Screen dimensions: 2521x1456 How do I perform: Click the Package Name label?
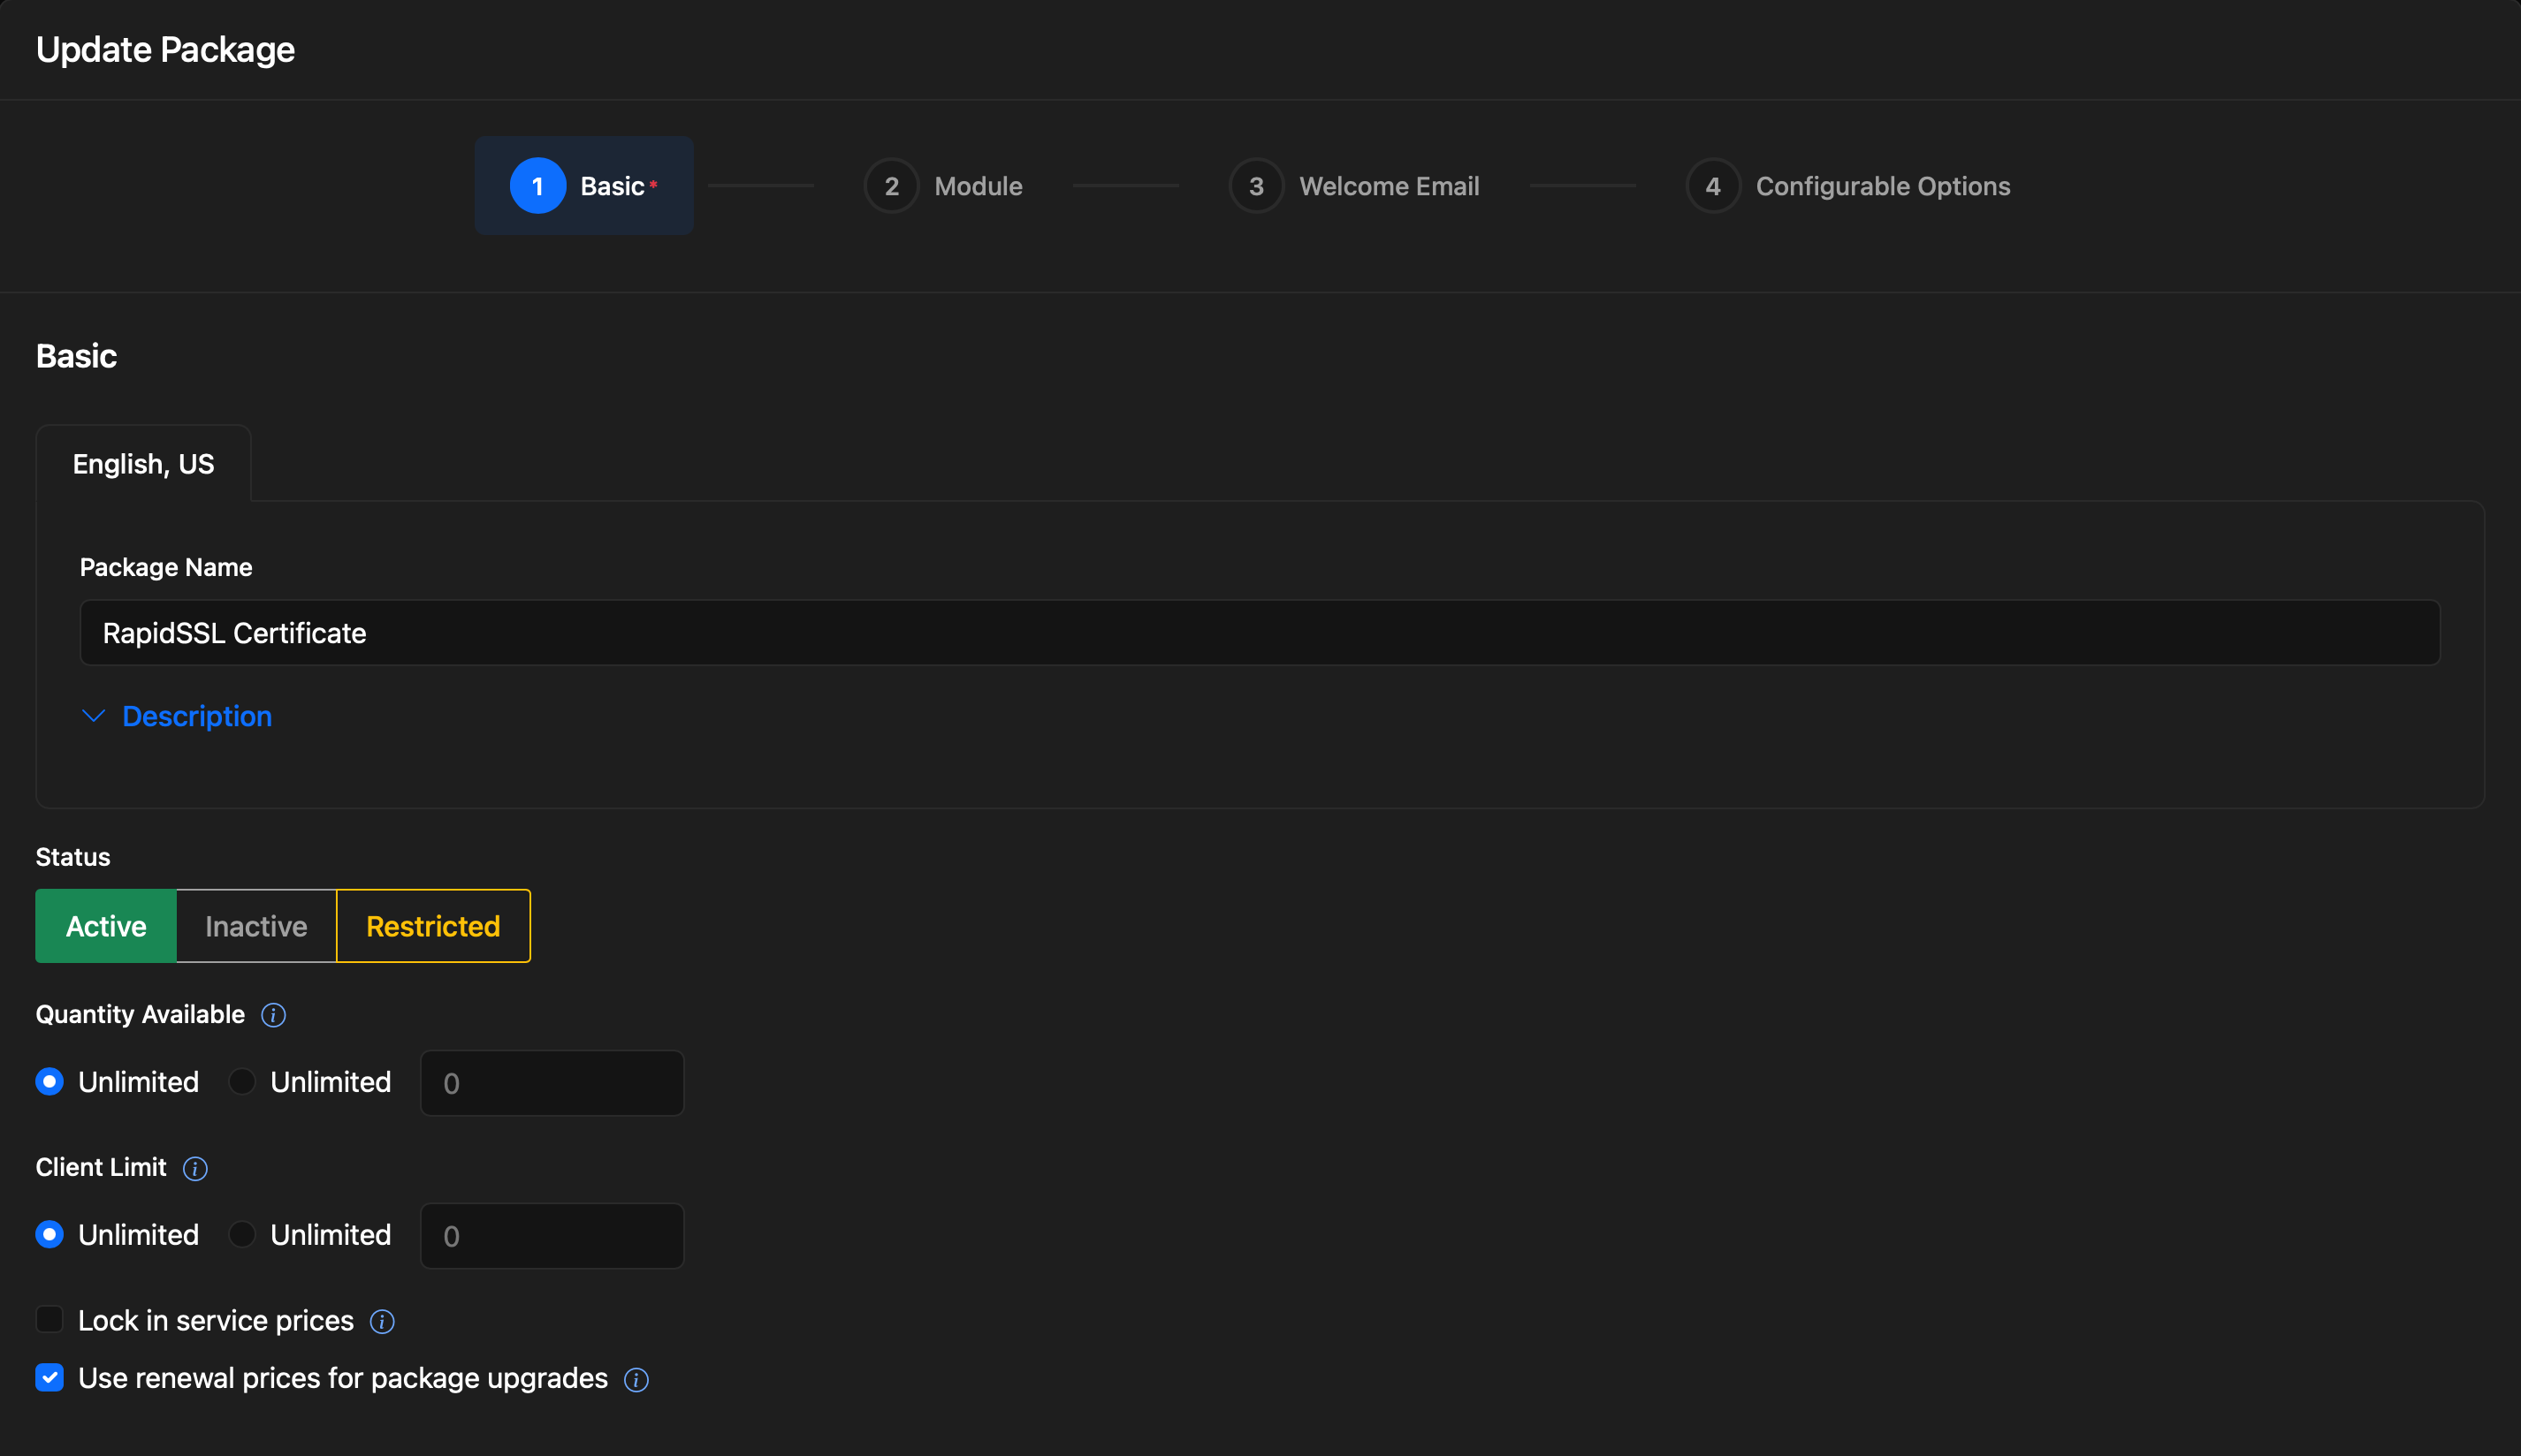[166, 567]
